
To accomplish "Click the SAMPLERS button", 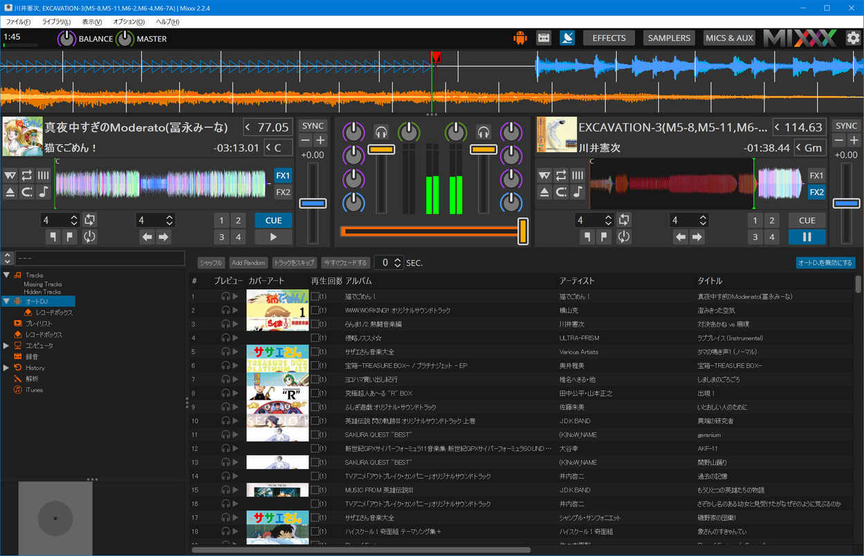I will [669, 38].
